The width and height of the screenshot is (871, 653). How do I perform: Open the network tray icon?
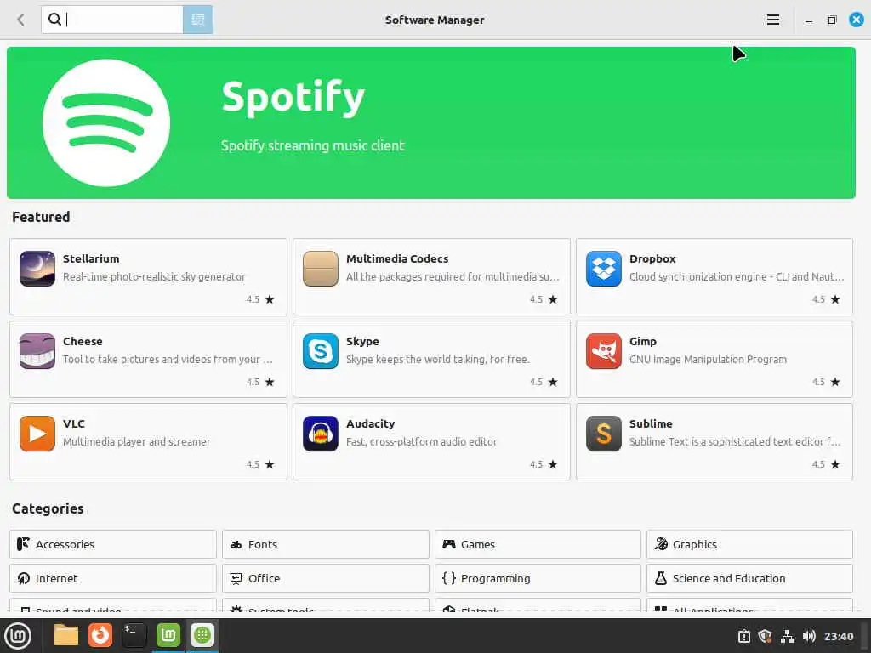point(787,636)
